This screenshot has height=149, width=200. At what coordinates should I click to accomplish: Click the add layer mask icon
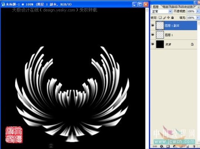pyautogui.click(x=168, y=146)
